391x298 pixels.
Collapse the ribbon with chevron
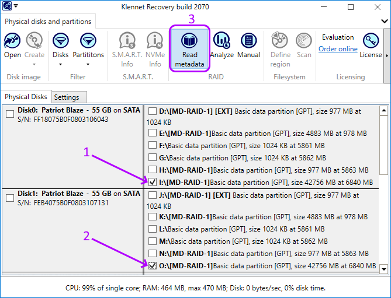point(384,21)
